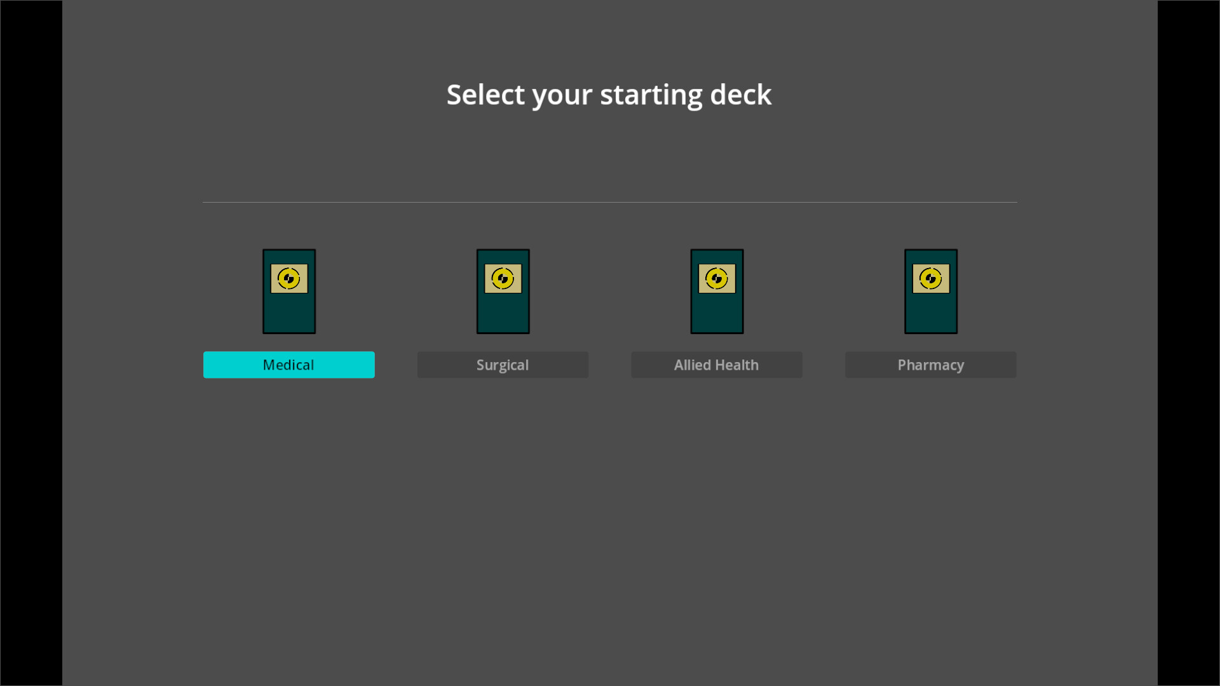The image size is (1220, 686).
Task: Click the dark teal lower half of Medical card
Action: 289,314
